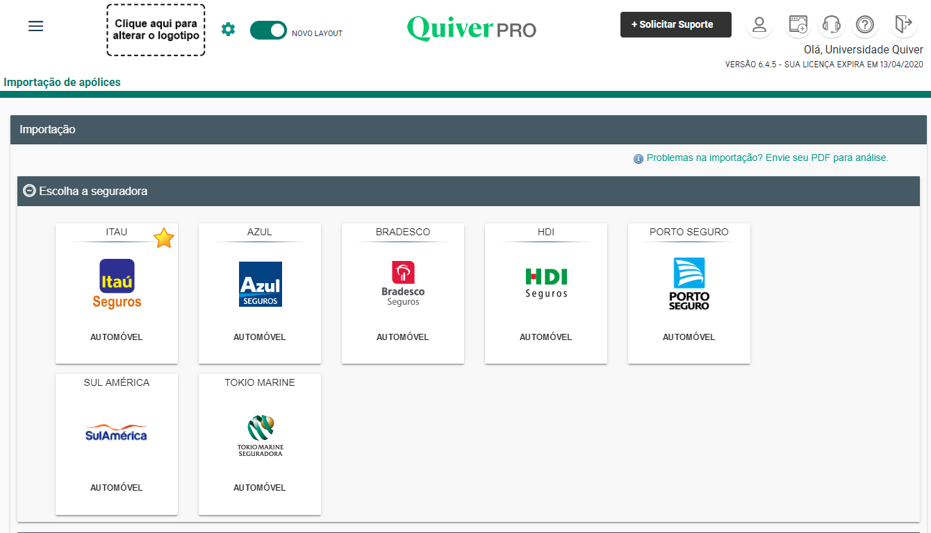Click the help question mark icon
The width and height of the screenshot is (931, 533).
864,25
